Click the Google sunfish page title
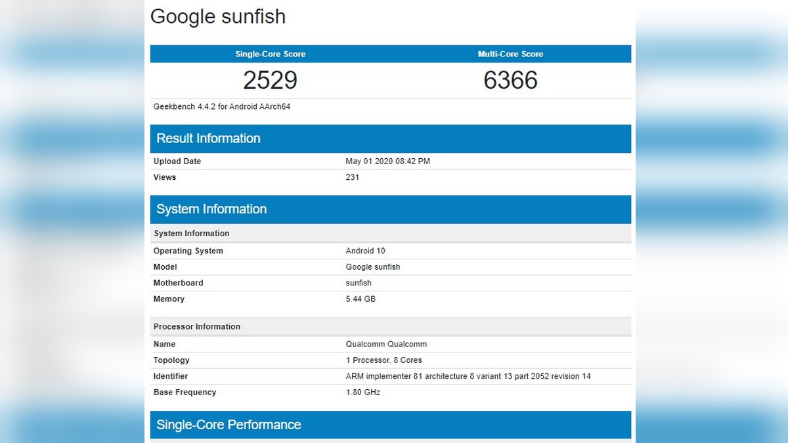Viewport: 788px width, 443px height. point(218,17)
